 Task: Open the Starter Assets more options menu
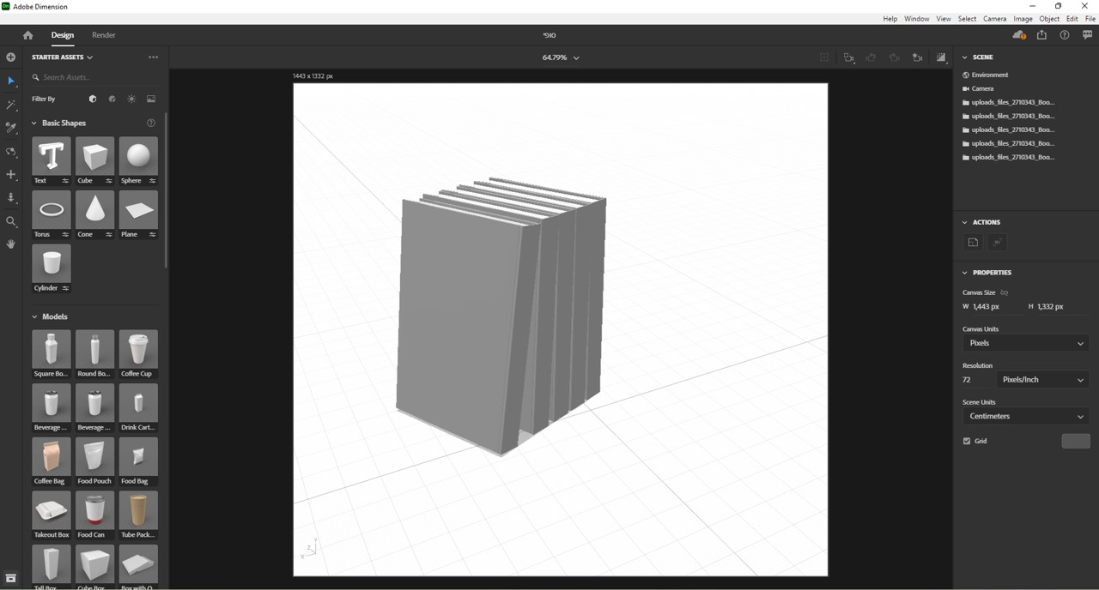tap(153, 57)
